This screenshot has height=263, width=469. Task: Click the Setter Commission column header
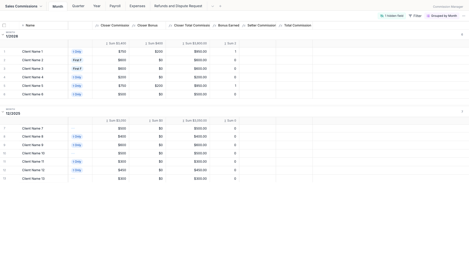point(258,25)
